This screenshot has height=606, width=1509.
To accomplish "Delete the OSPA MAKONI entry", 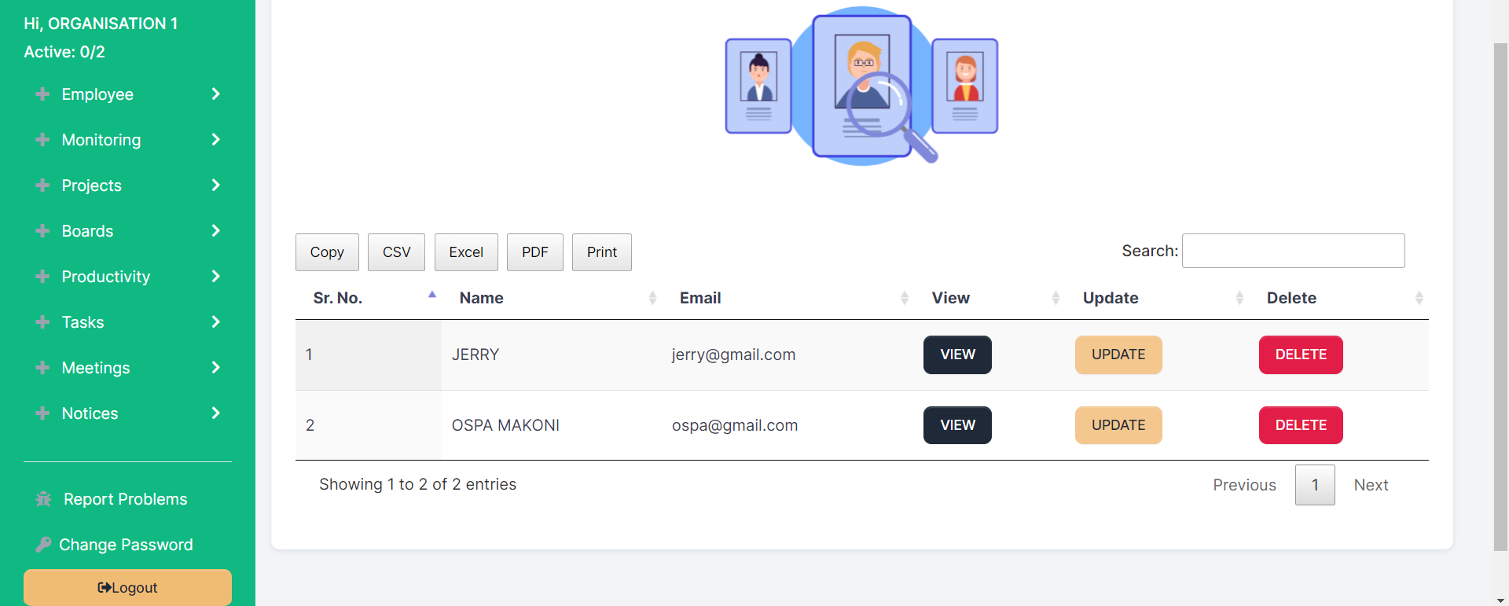I will 1300,425.
